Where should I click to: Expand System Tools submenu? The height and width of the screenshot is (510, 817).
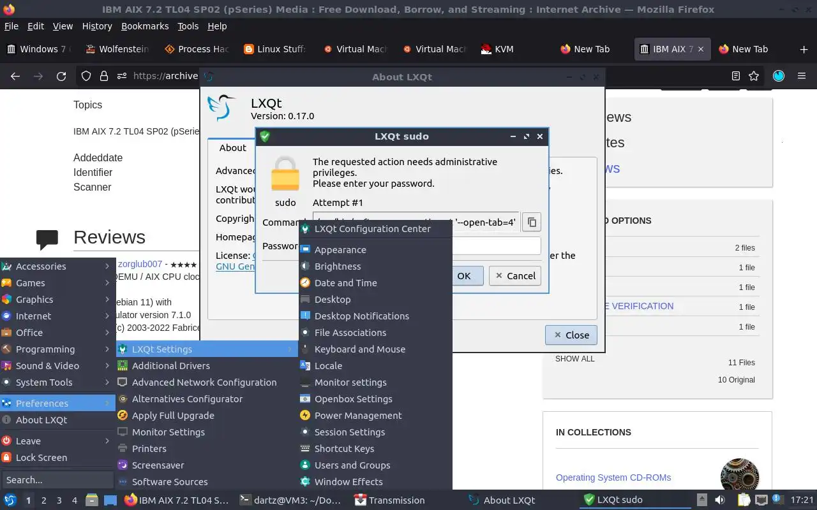(57, 382)
